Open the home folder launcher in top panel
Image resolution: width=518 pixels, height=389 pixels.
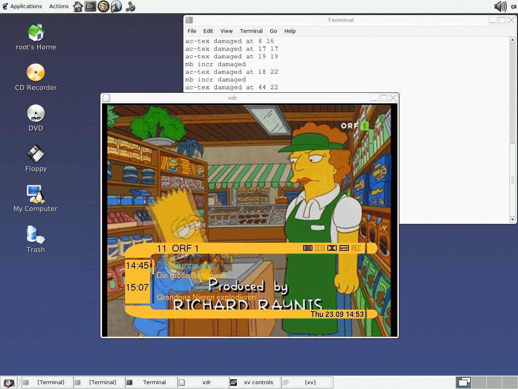click(x=78, y=6)
